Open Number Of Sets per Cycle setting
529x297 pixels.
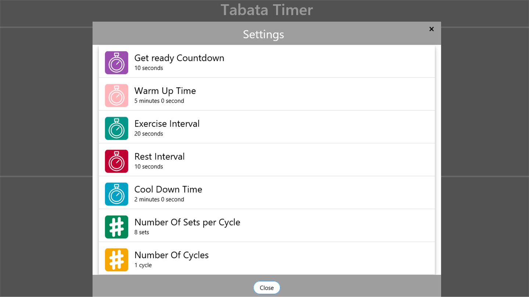point(187,222)
